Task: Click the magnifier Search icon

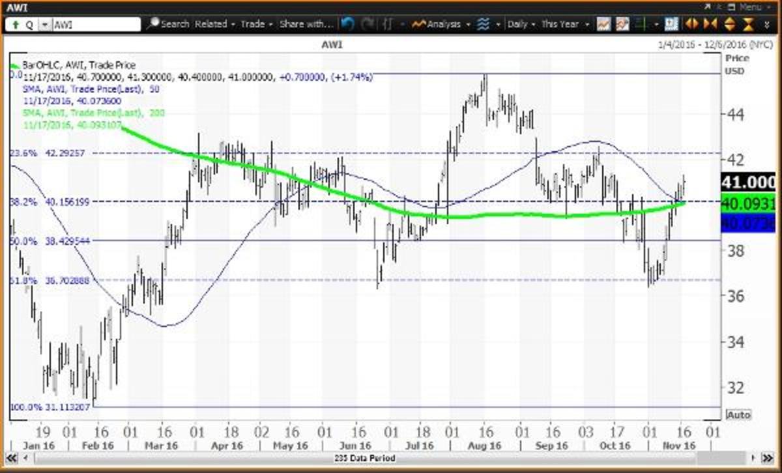Action: point(152,24)
